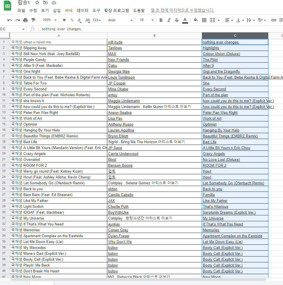Open the 'Colour Vision (Deluxe)' album link

tap(221, 54)
